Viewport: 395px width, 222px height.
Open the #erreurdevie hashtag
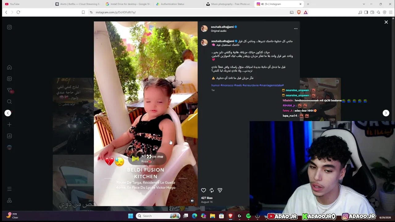(251, 85)
